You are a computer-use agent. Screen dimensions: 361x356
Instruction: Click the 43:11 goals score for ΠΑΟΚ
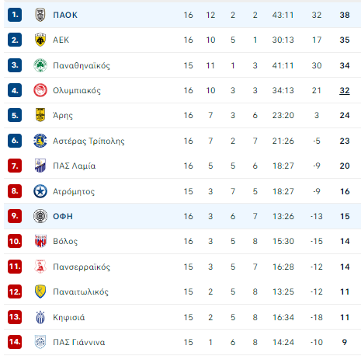(x=283, y=15)
